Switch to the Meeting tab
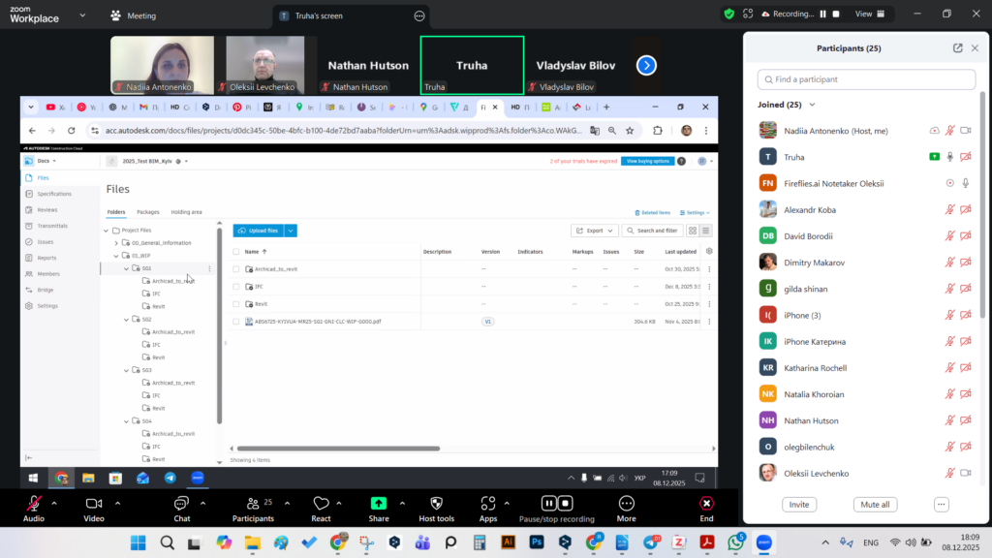This screenshot has width=992, height=558. (x=134, y=15)
